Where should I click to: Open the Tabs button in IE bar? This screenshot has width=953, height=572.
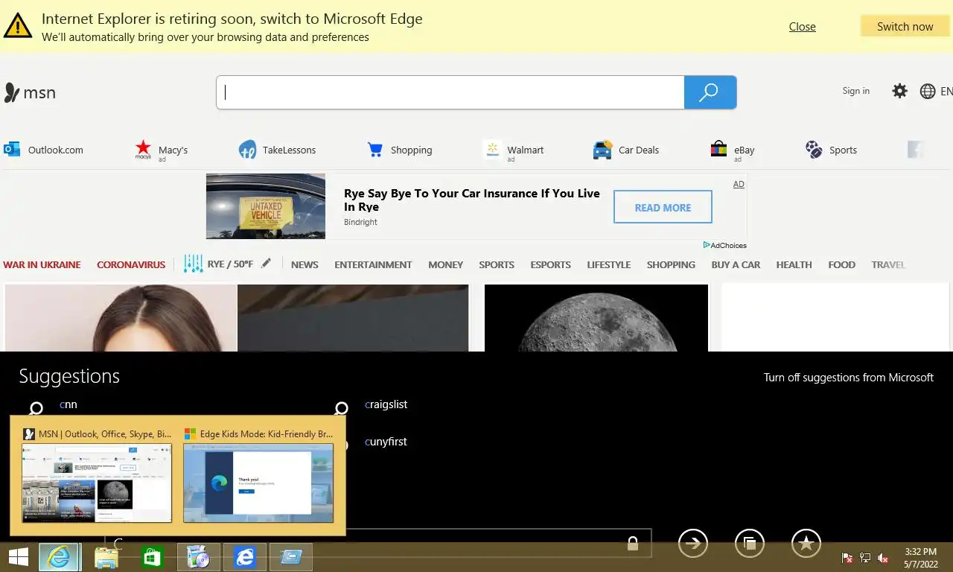750,544
